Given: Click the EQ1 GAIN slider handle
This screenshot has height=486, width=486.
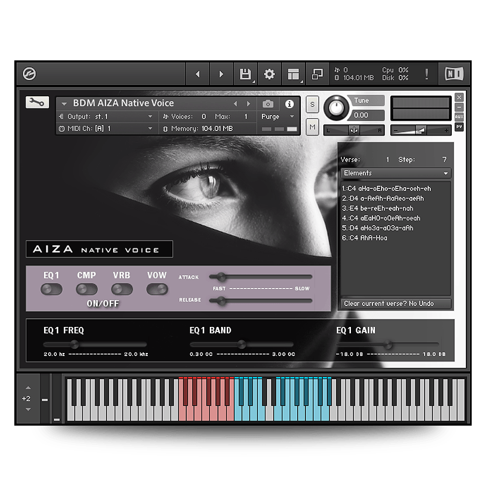Looking at the screenshot, I should coord(388,344).
